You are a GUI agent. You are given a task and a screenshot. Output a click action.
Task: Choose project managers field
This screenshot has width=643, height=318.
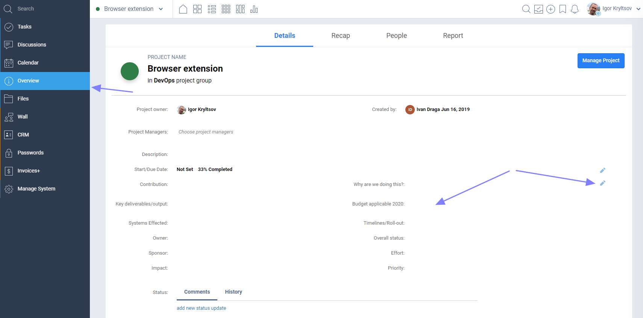tap(206, 132)
